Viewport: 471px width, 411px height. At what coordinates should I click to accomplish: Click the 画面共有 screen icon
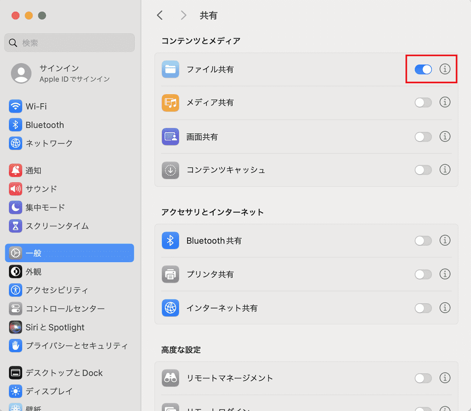point(171,137)
